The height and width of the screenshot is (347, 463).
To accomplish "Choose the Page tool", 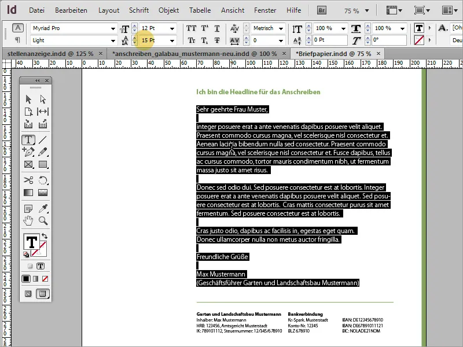I will [28, 112].
